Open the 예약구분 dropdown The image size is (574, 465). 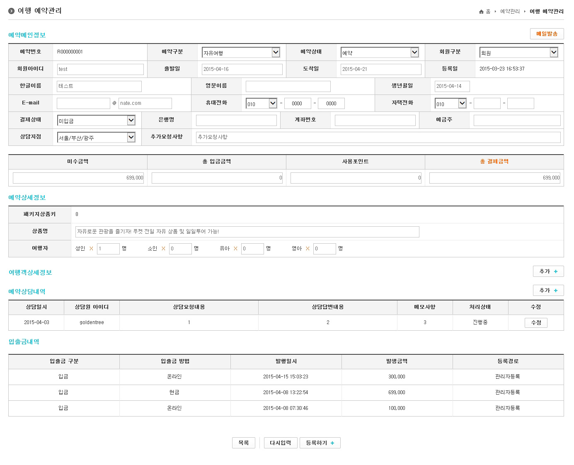pos(241,53)
